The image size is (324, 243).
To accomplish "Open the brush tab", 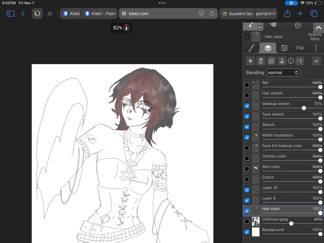I will click(251, 48).
